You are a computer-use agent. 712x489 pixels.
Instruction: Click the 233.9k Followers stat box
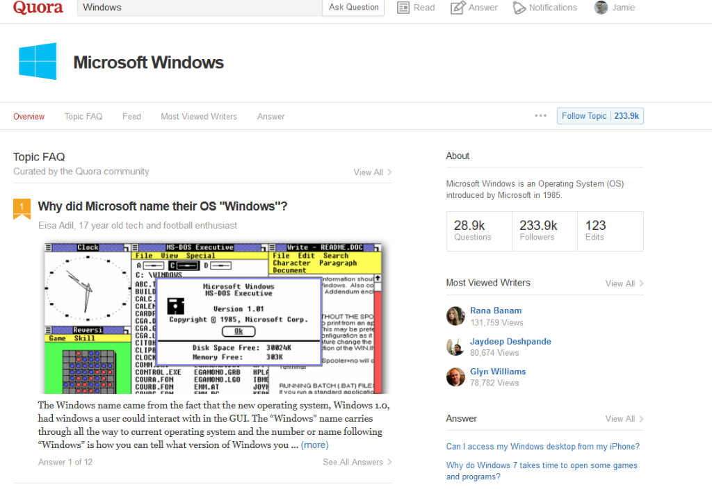tap(544, 231)
